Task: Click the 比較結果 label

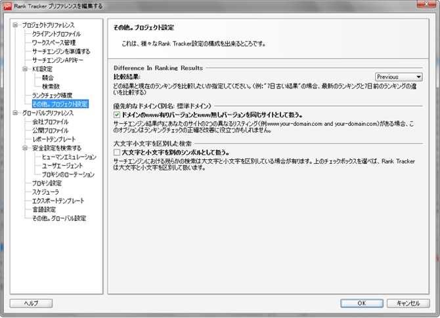Action: pyautogui.click(x=127, y=77)
